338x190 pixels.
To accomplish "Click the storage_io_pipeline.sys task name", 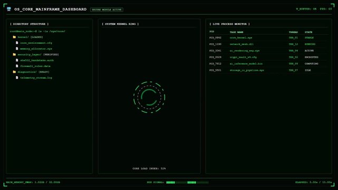I will tap(247, 70).
